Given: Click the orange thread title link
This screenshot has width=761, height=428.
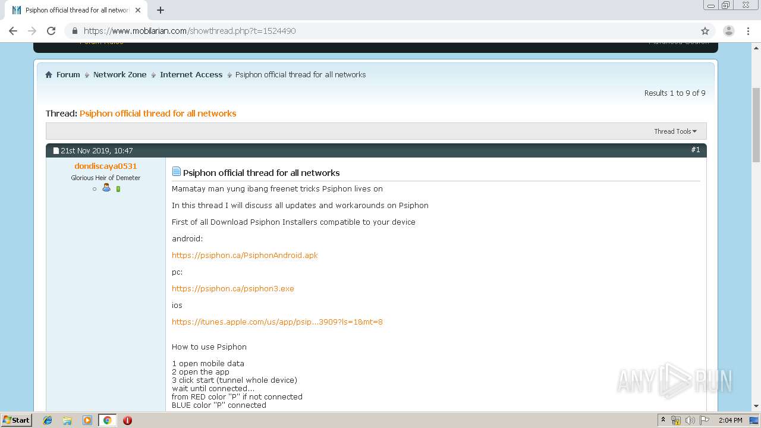Looking at the screenshot, I should click(158, 114).
